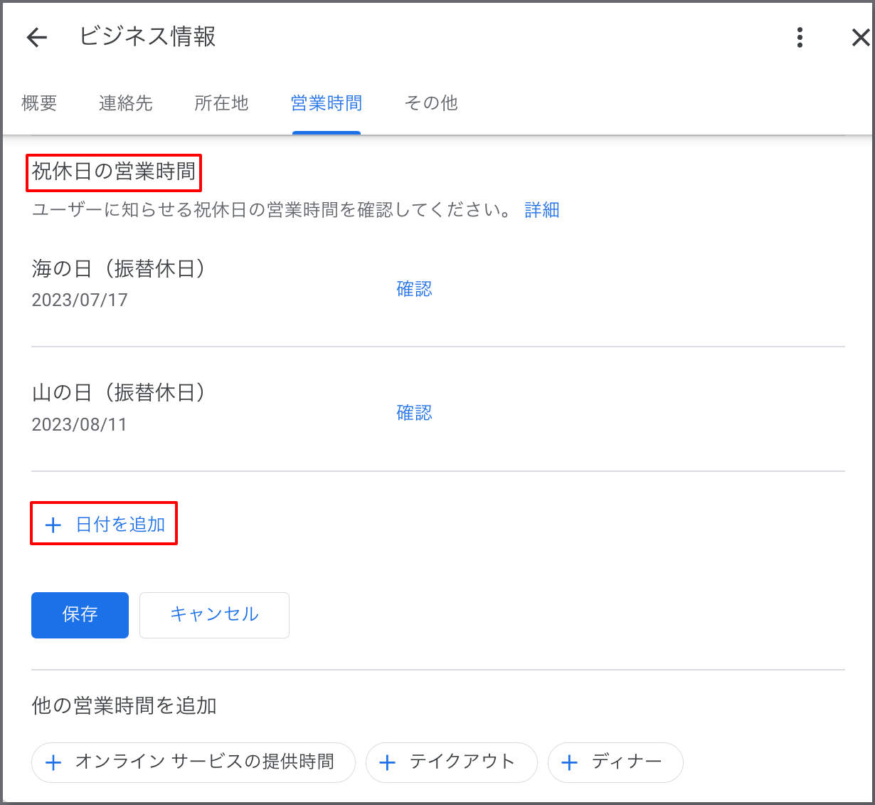Switch to the 概要 tab

tap(39, 103)
